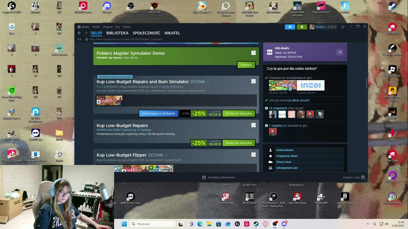
Task: Click the inZOI similar game thumbnail
Action: click(x=310, y=85)
